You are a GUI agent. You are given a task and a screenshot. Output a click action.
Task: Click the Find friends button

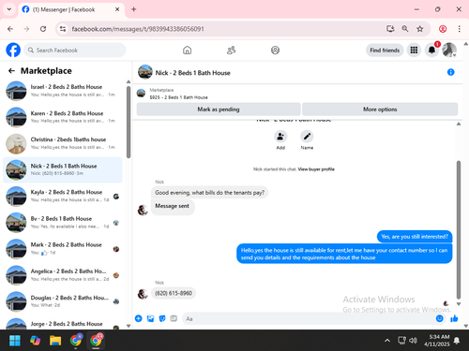point(385,51)
